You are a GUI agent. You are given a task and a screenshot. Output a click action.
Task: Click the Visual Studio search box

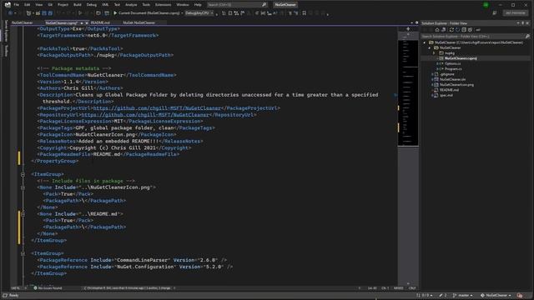[x=236, y=5]
